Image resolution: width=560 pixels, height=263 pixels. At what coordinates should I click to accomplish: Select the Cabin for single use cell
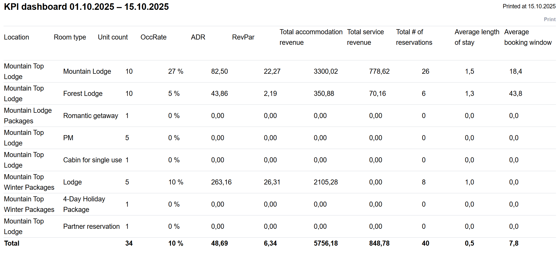click(93, 160)
